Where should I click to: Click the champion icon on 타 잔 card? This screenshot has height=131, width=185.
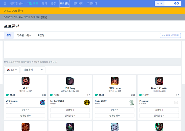click(25, 81)
